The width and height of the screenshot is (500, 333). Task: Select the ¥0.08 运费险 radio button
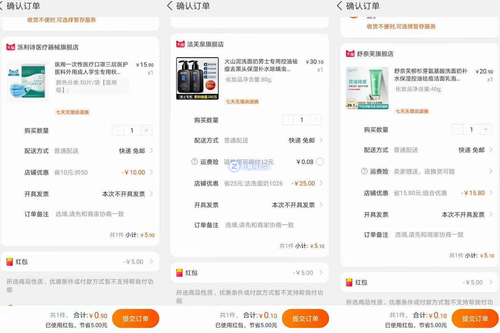(320, 162)
